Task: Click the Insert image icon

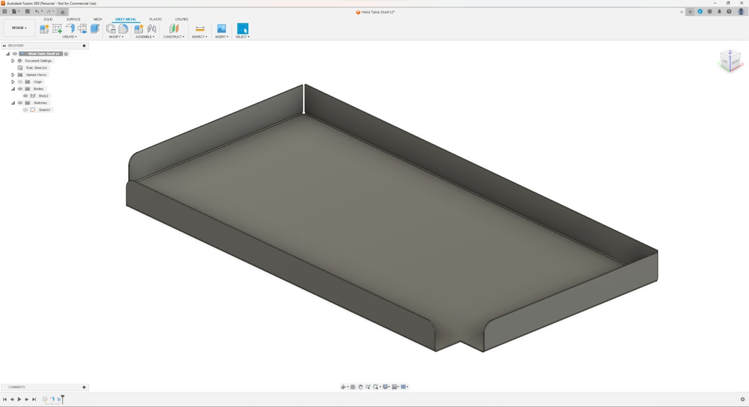Action: [x=222, y=29]
